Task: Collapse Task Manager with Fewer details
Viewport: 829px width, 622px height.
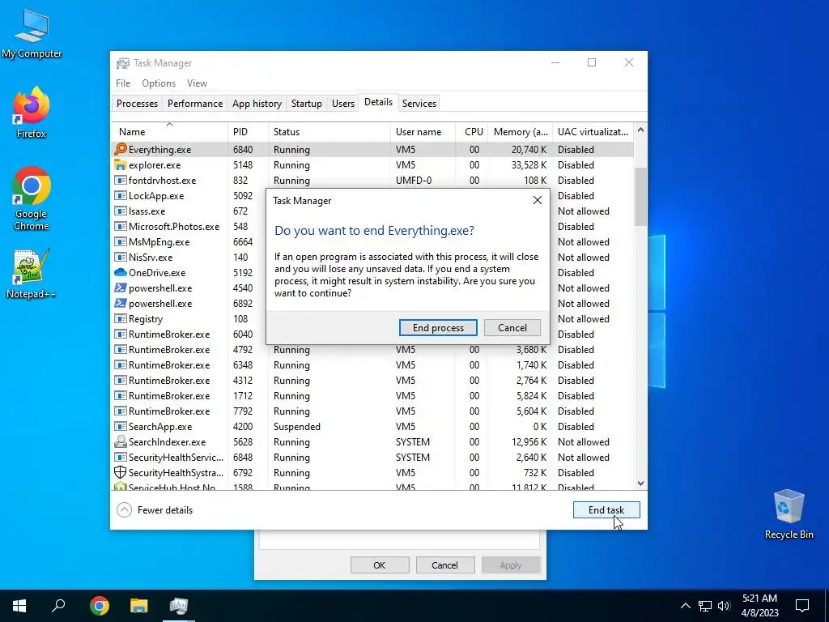Action: pyautogui.click(x=155, y=510)
